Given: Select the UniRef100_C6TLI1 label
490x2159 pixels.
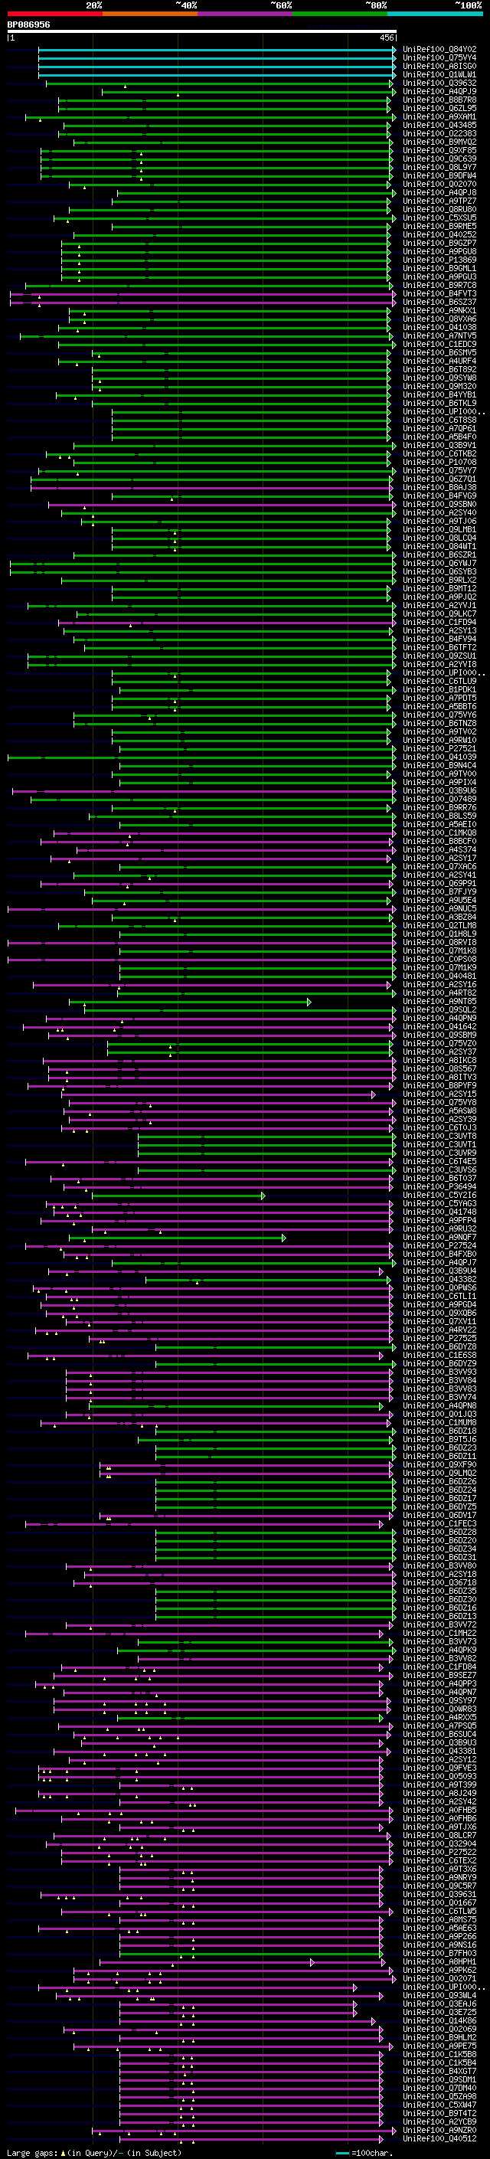Looking at the screenshot, I should pos(439,1297).
